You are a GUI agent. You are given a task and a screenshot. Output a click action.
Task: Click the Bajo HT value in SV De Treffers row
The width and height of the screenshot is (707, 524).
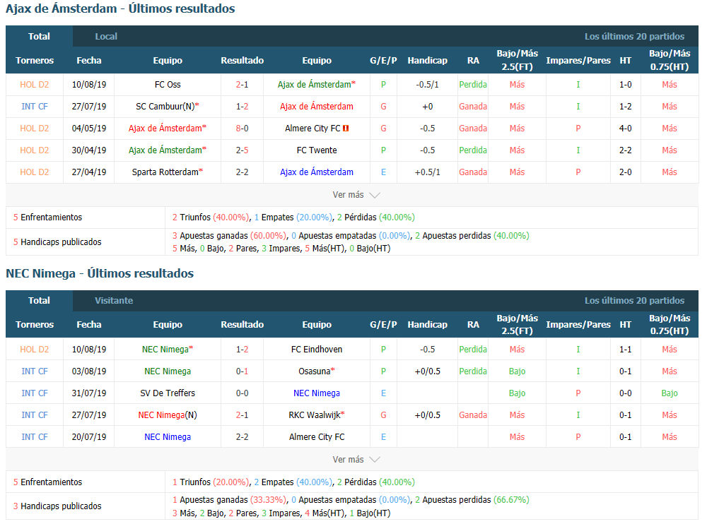[670, 393]
